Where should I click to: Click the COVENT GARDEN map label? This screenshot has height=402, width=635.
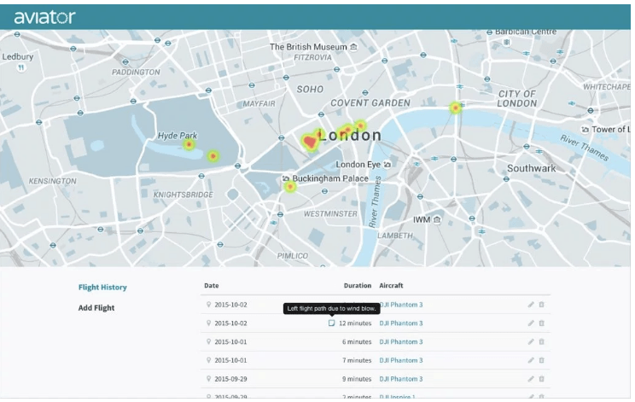click(370, 102)
